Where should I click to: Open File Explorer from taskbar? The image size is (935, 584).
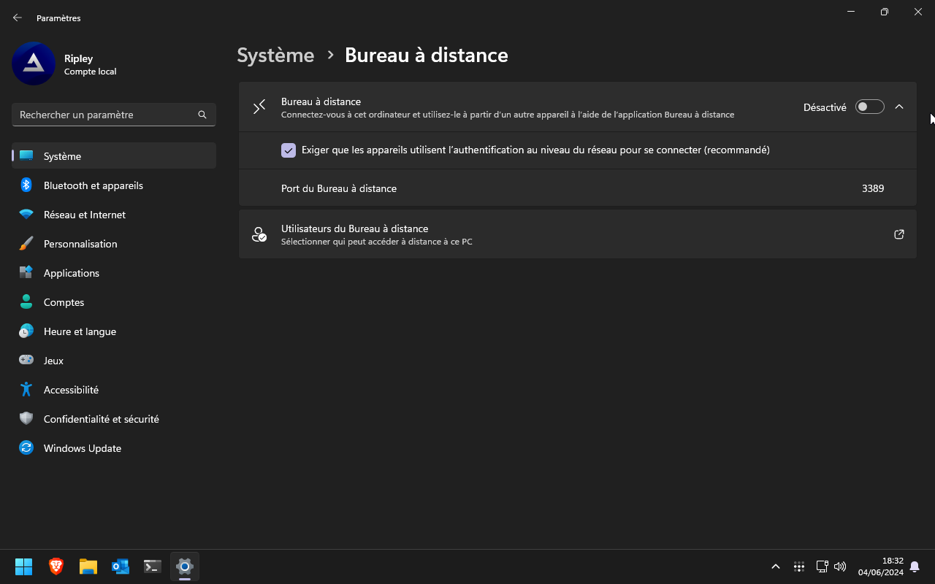click(x=88, y=566)
